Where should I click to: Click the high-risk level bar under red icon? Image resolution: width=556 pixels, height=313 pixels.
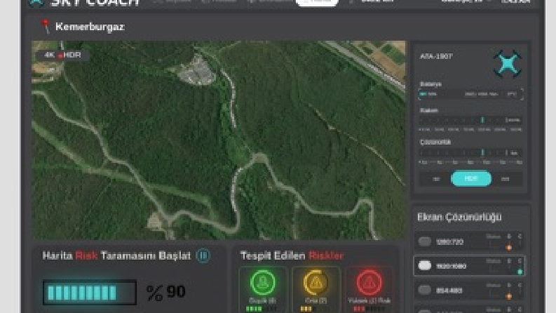tap(369, 309)
